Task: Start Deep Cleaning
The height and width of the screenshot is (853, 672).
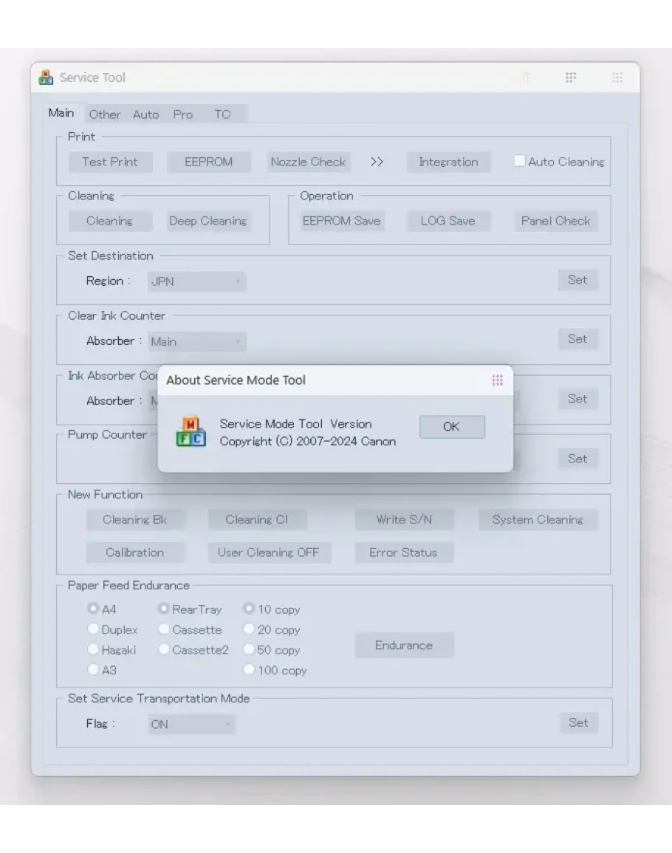Action: pos(208,221)
